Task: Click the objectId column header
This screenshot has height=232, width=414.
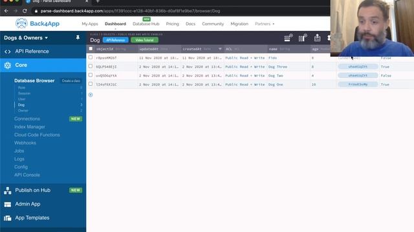Action: [116, 49]
